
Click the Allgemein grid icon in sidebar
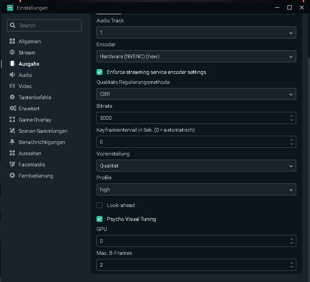(x=12, y=41)
